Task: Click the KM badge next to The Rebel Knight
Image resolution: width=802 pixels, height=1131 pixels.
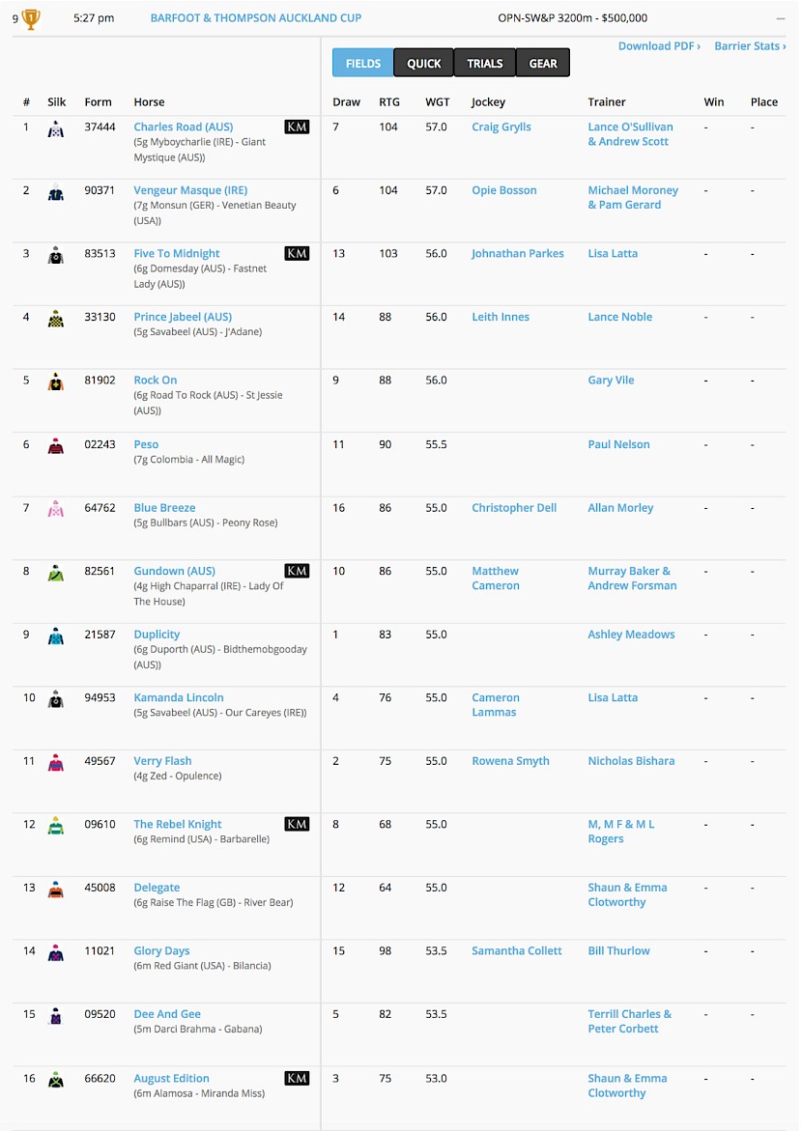Action: (297, 824)
